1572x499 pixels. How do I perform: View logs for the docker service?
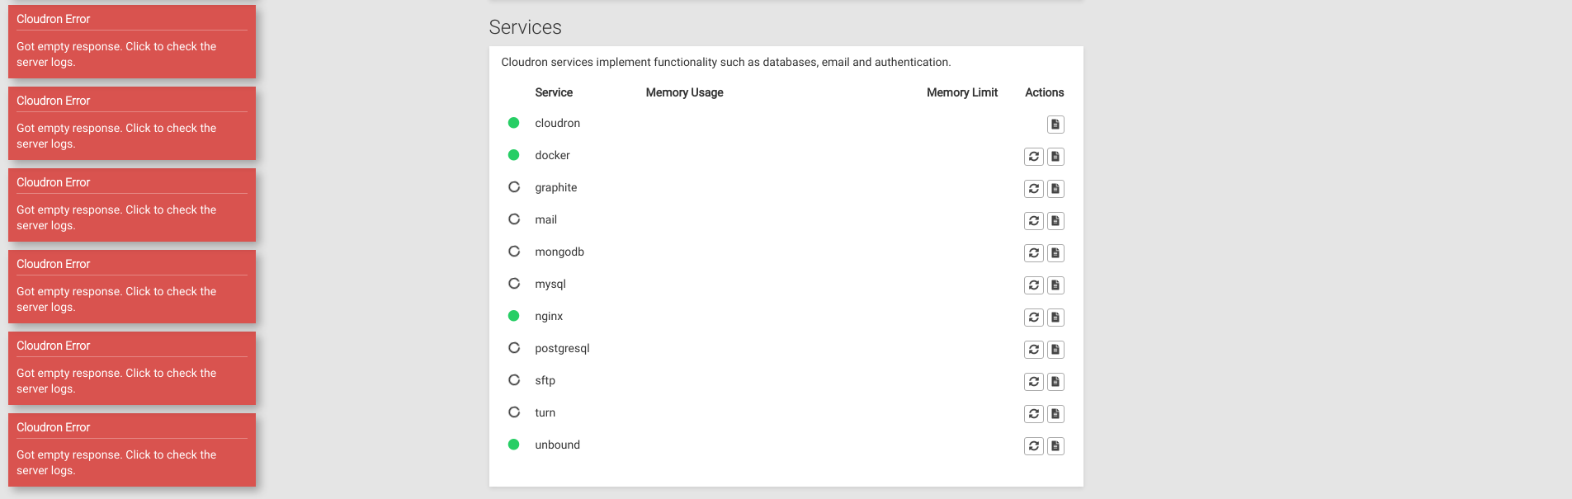tap(1055, 157)
